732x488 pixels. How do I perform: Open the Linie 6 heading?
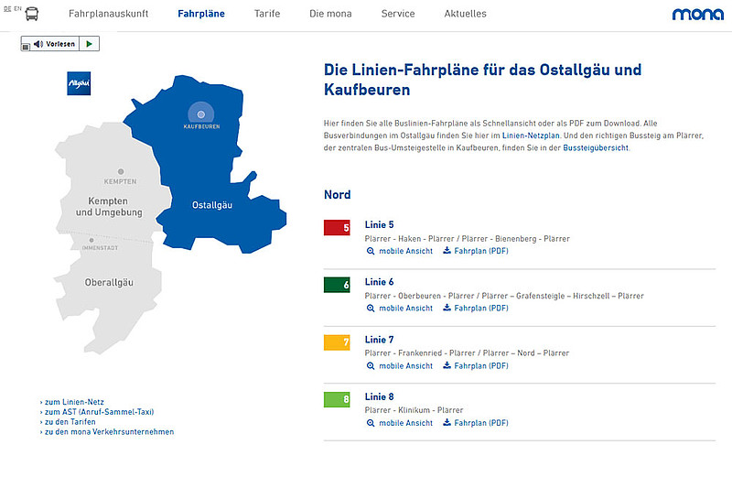[379, 282]
